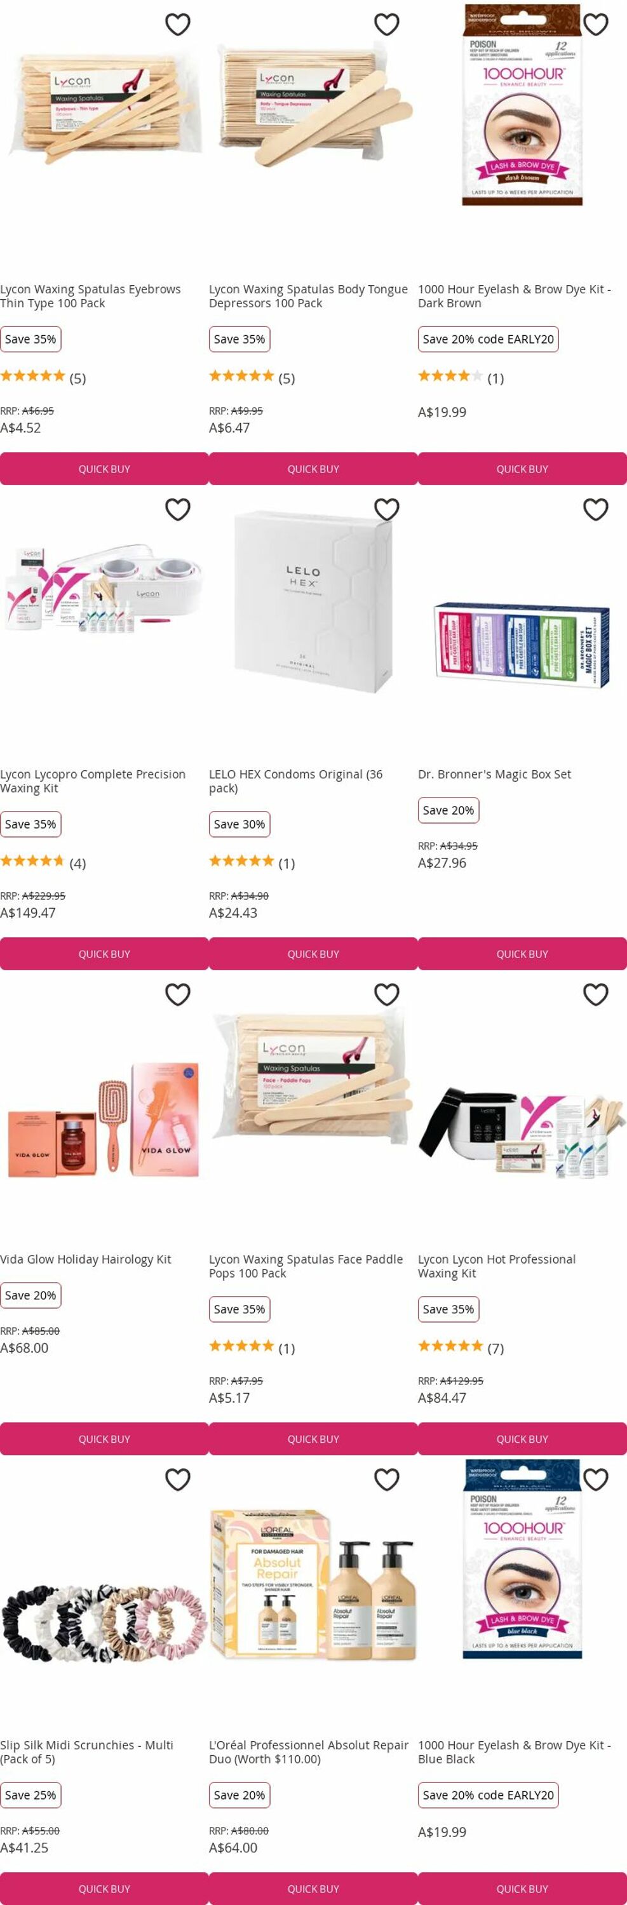The width and height of the screenshot is (627, 1905).
Task: Favorite the Lycon Body Tongue Depressors
Action: point(387,24)
